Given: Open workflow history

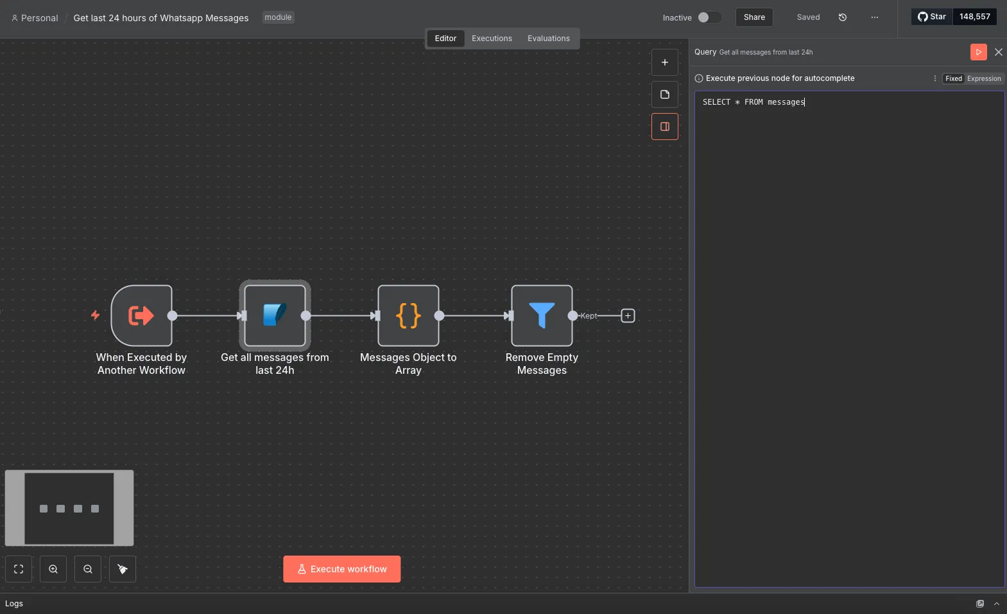Looking at the screenshot, I should tap(843, 17).
